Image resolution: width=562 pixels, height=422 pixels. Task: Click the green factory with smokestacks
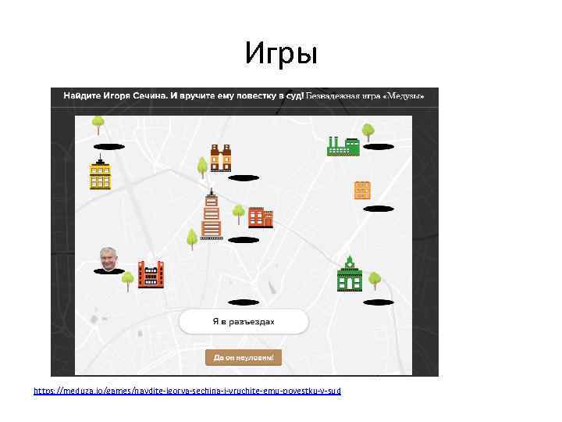click(x=343, y=146)
